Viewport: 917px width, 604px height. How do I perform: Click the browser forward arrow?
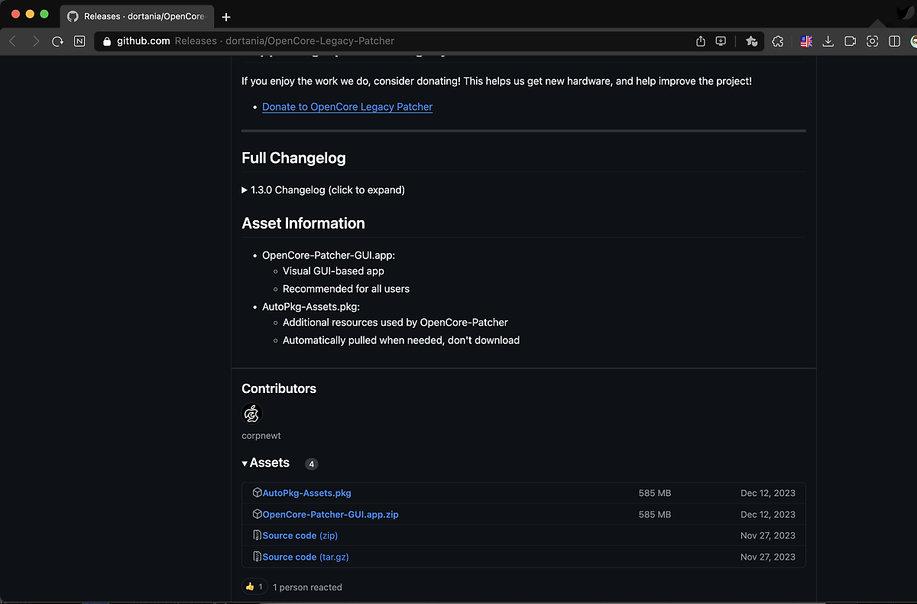tap(35, 41)
